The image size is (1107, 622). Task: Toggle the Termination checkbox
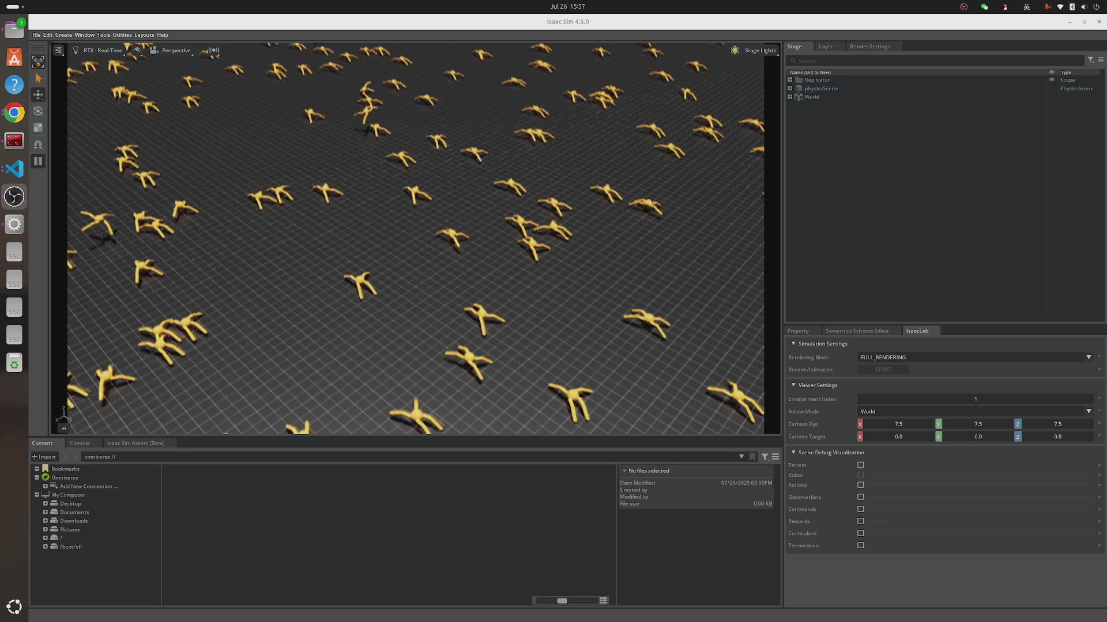tap(861, 545)
